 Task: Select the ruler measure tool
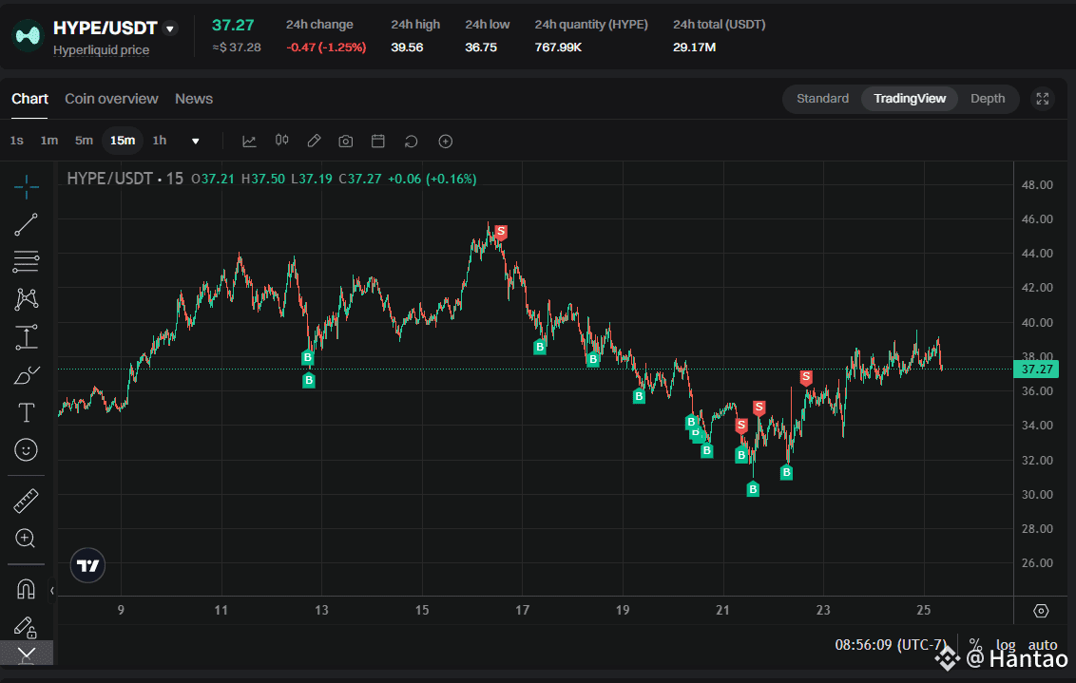26,501
